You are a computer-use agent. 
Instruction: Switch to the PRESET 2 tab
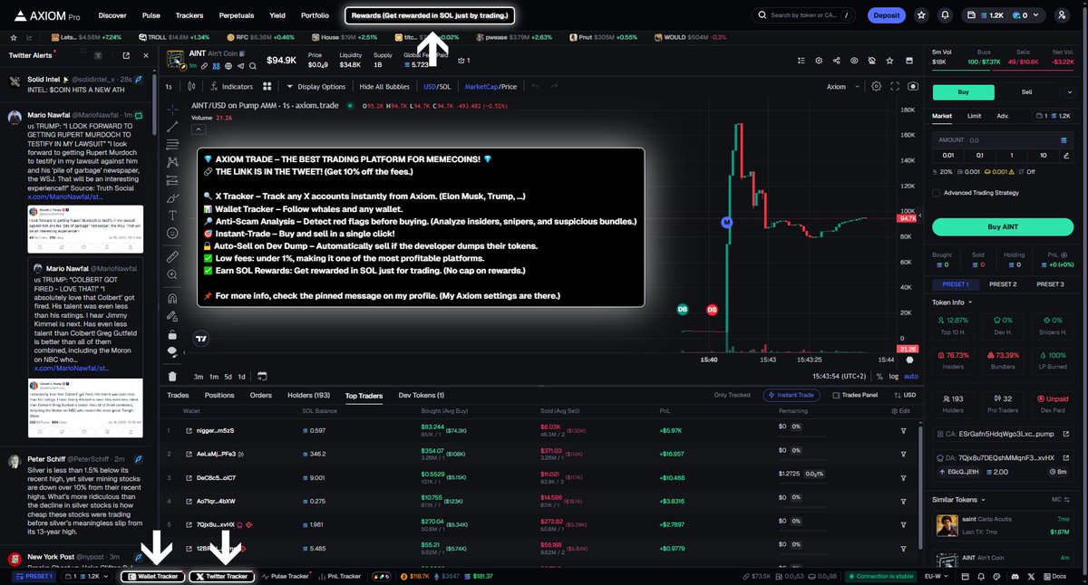point(1002,284)
